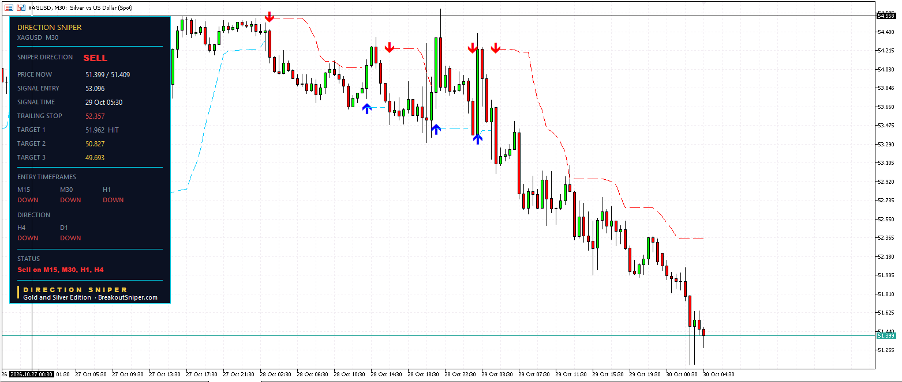Click the 'DOWN' status under D1
Viewport: 902px width, 382px height.
pyautogui.click(x=70, y=238)
